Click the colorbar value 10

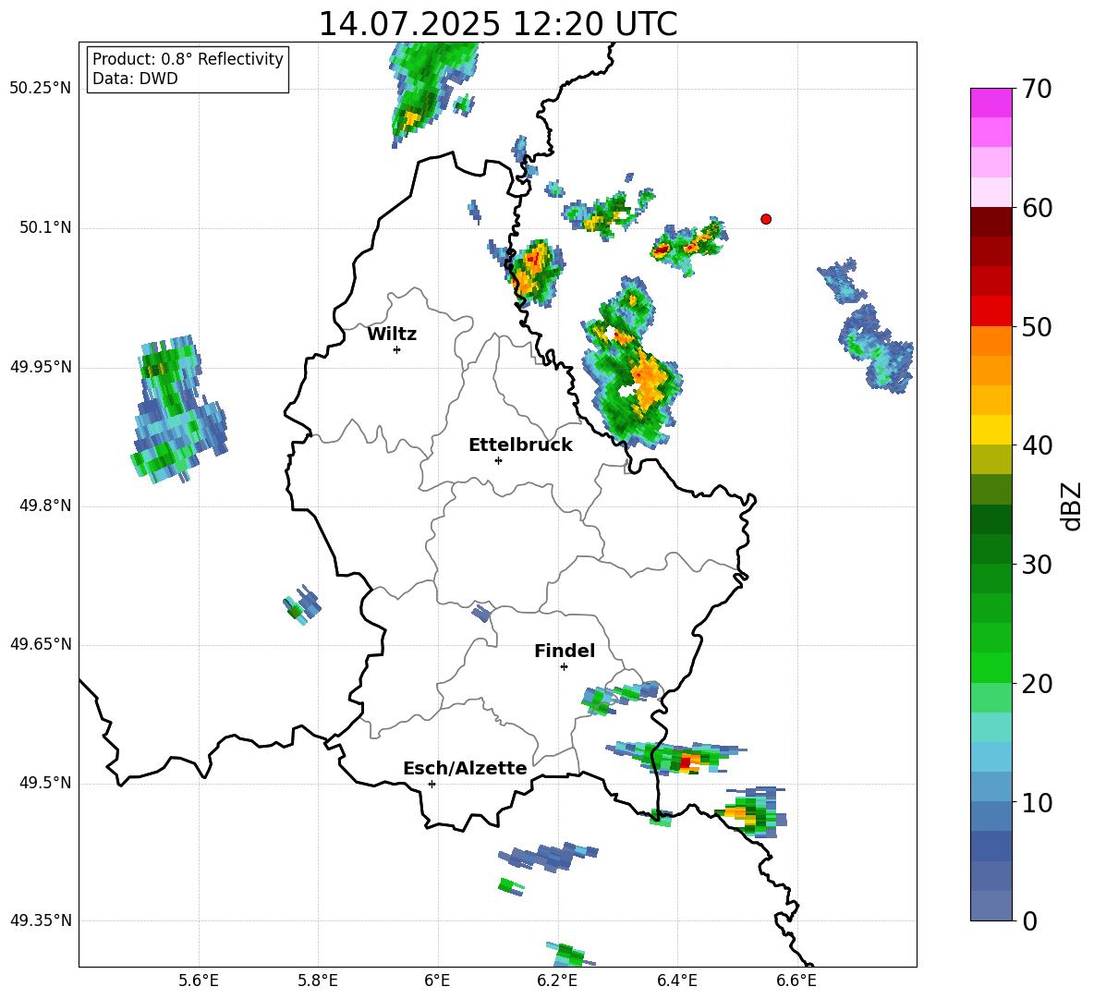[x=1037, y=802]
